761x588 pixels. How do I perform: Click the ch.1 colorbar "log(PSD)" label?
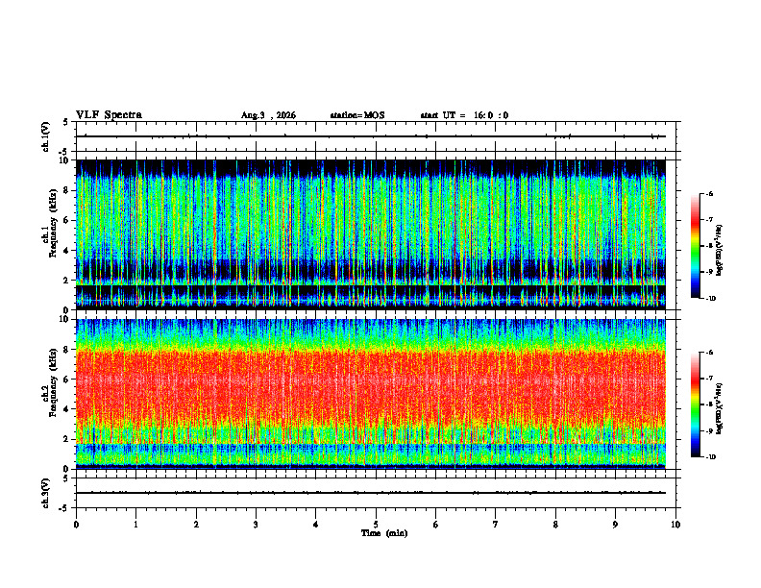720,251
